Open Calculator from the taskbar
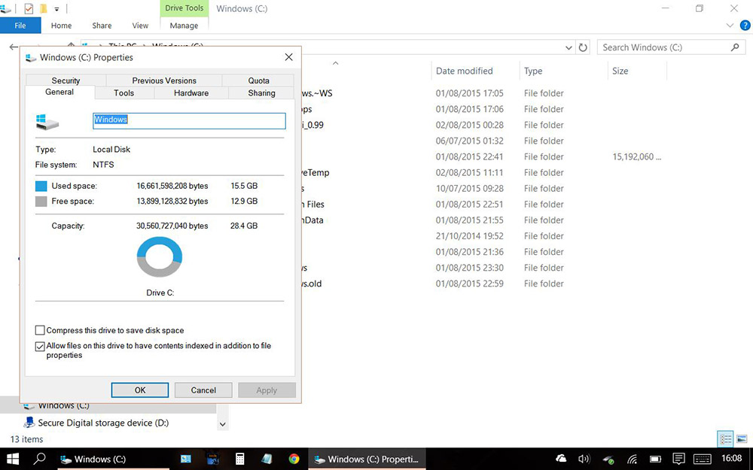Viewport: 753px width, 470px height. pyautogui.click(x=239, y=459)
